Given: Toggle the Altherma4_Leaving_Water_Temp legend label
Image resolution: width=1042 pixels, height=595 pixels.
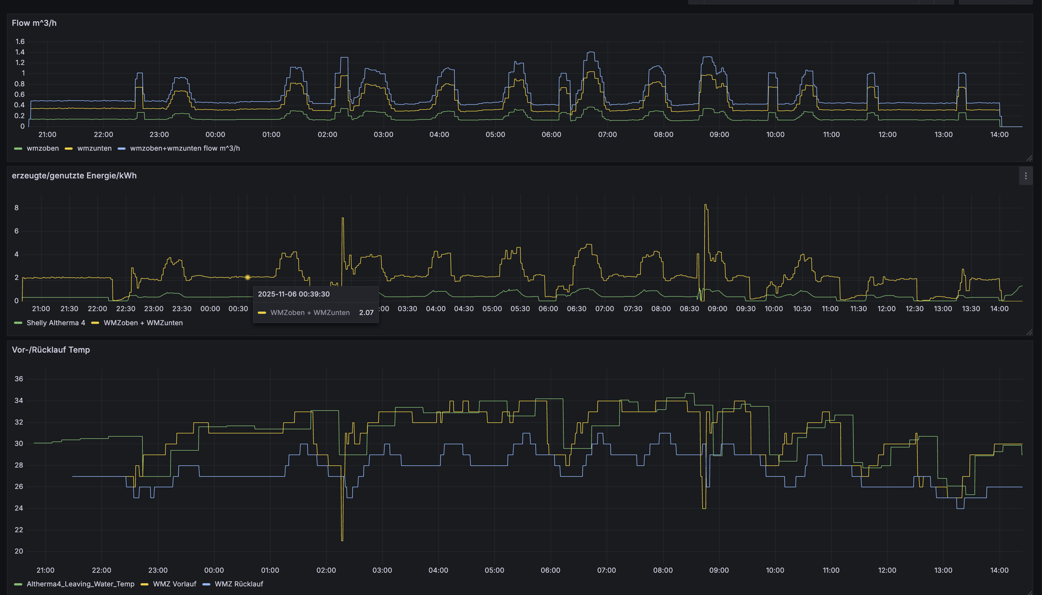Looking at the screenshot, I should (80, 584).
